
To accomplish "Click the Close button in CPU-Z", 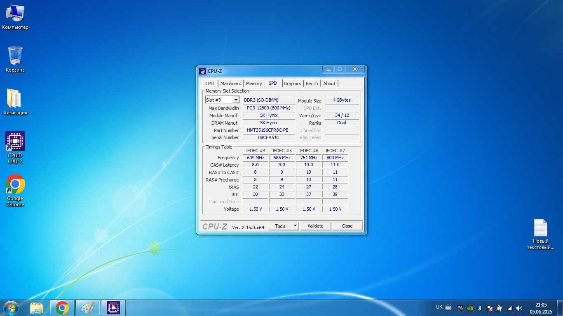I will point(347,226).
